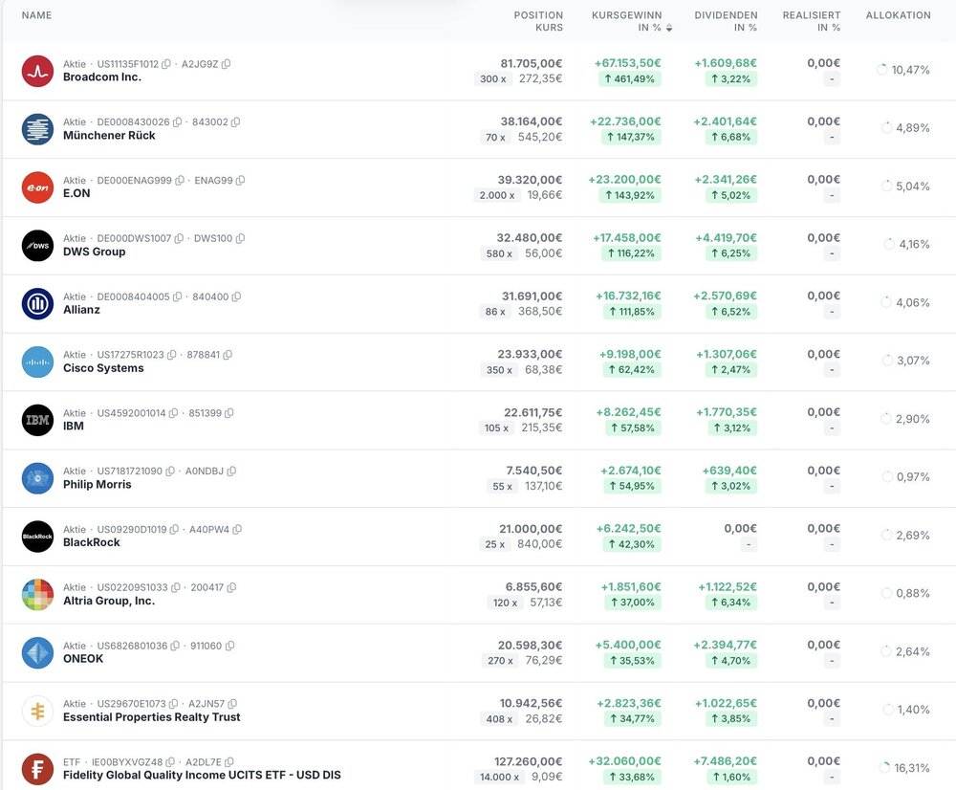The height and width of the screenshot is (790, 956).
Task: Sort table by Name column header
Action: pos(36,15)
